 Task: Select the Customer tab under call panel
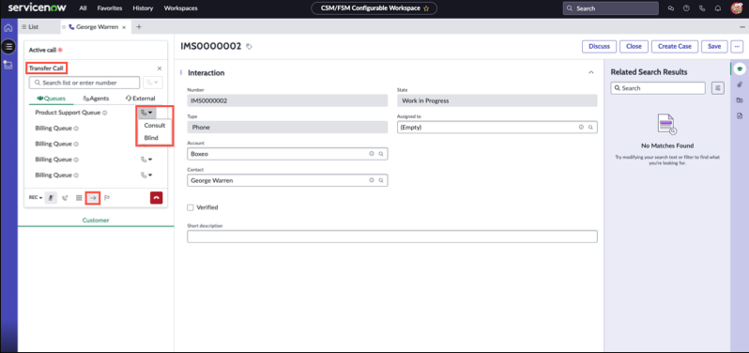pyautogui.click(x=96, y=221)
